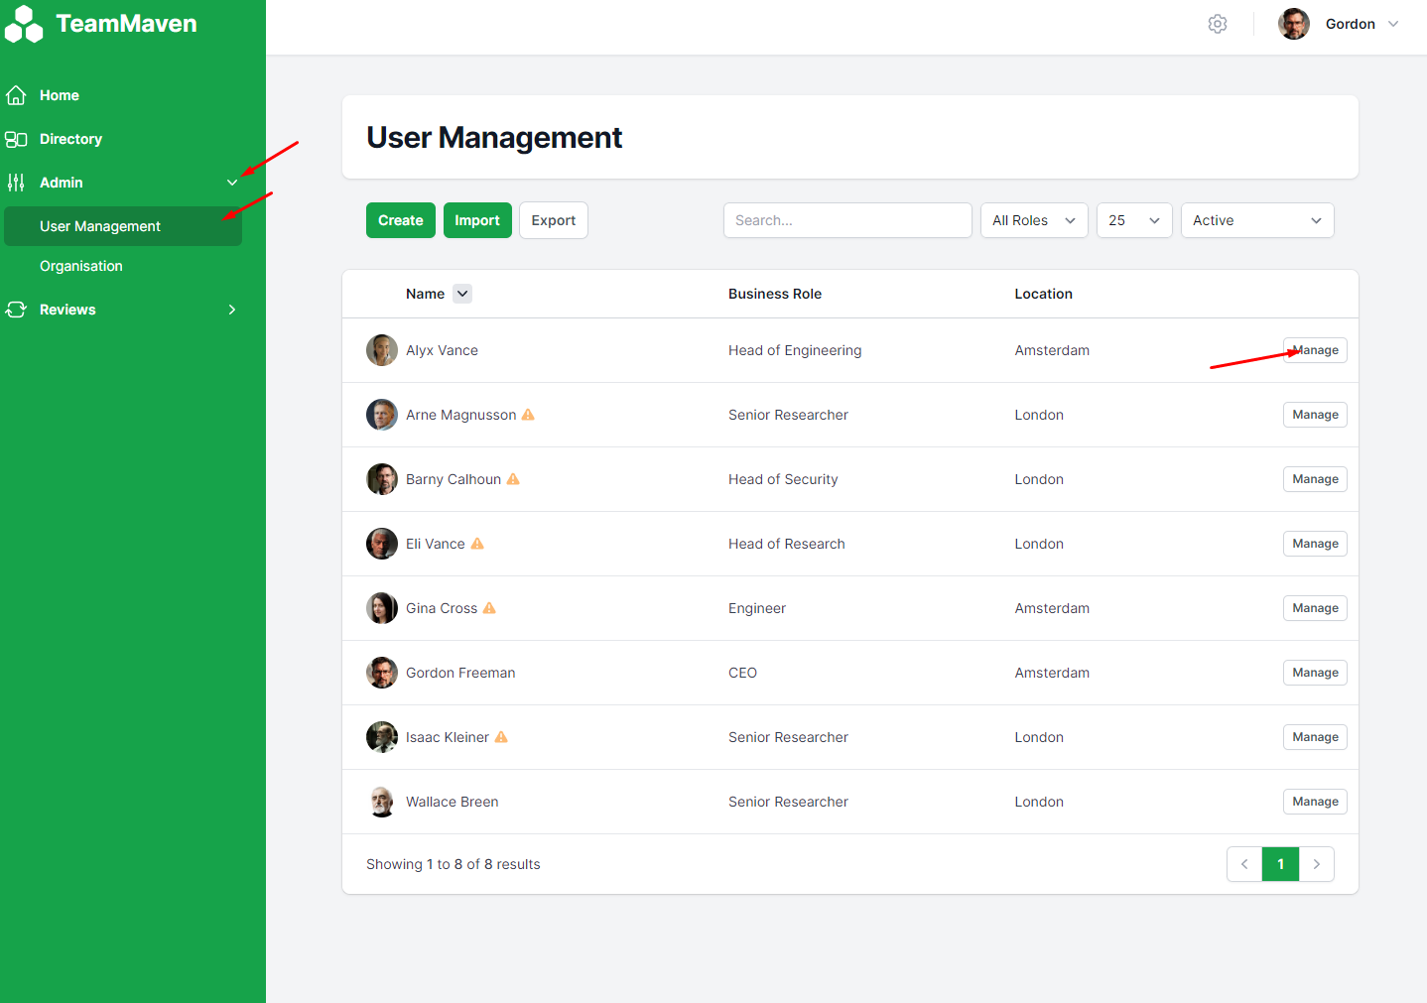The height and width of the screenshot is (1003, 1427).
Task: Click the name Wallace Breen
Action: coord(452,802)
